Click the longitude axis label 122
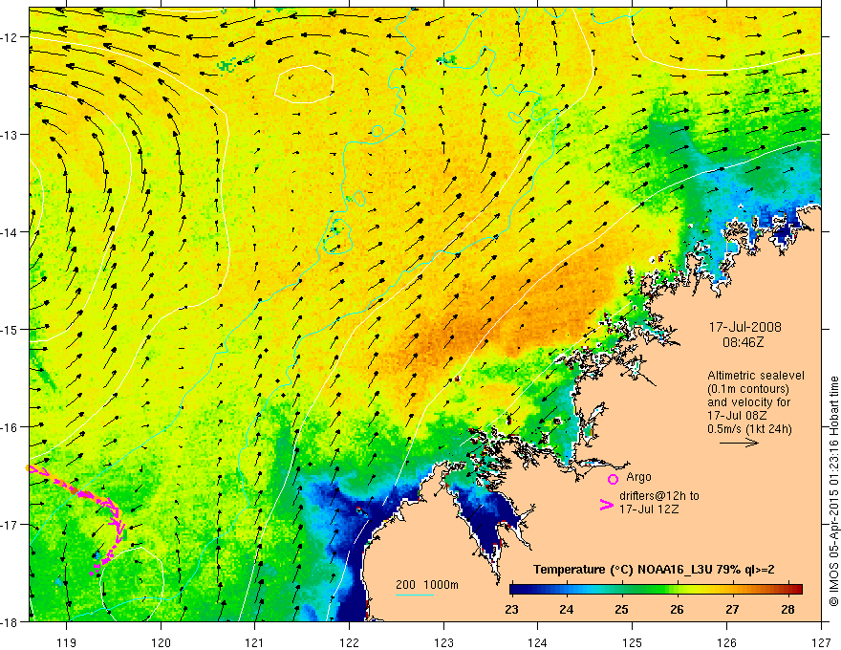841x650 pixels. (349, 642)
